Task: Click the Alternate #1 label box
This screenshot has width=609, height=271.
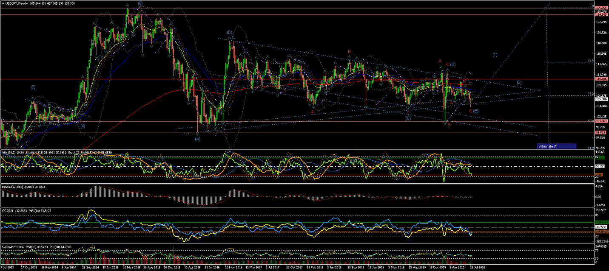Action: click(556, 146)
